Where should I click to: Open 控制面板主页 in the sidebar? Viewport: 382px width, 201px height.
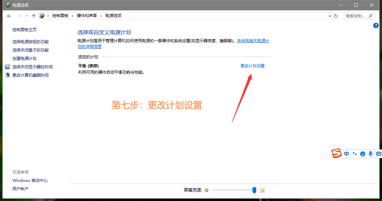point(24,30)
